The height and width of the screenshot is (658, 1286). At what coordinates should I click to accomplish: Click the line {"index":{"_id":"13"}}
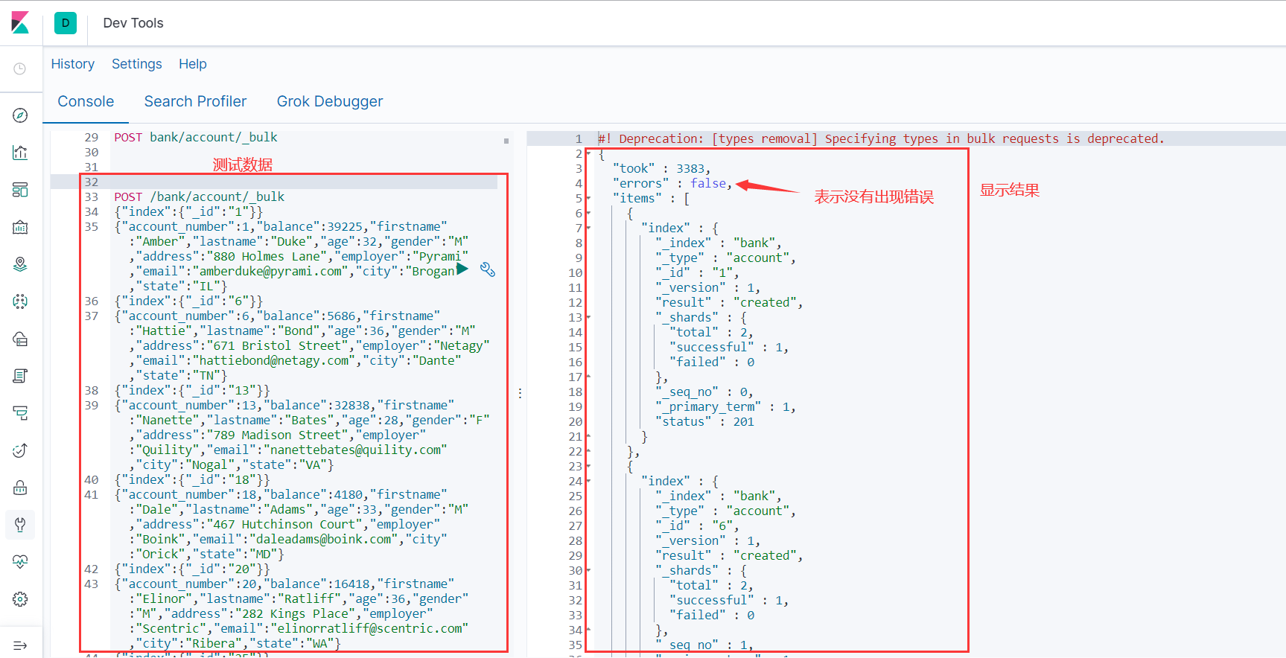pyautogui.click(x=192, y=390)
